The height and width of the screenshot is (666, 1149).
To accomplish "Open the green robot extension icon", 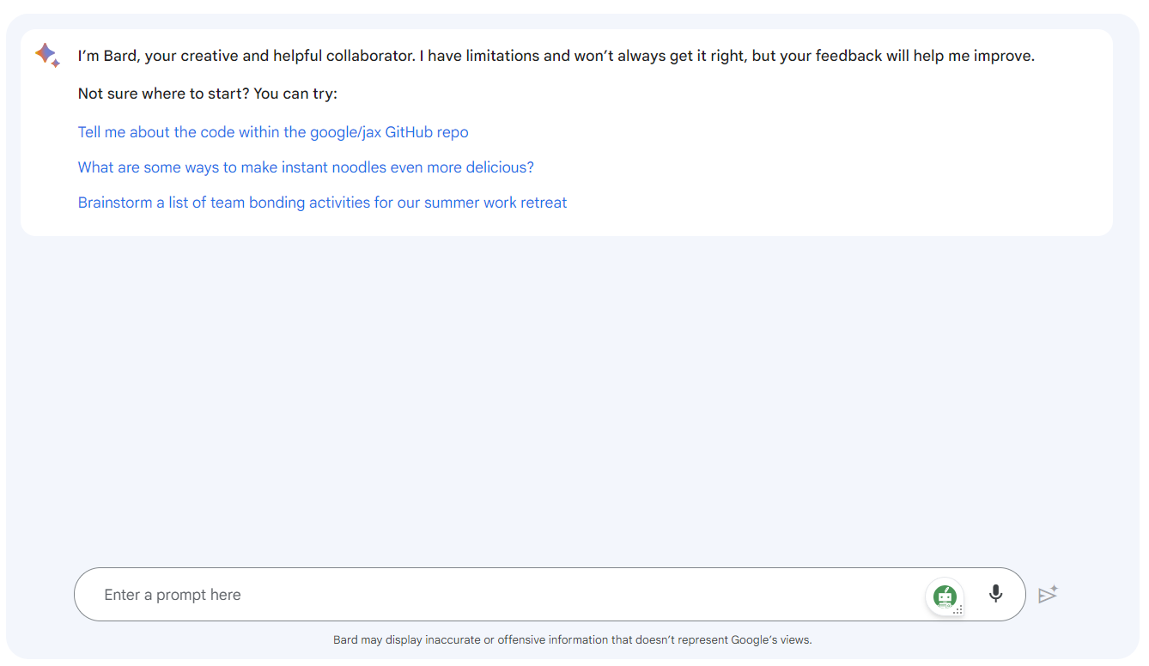I will click(945, 596).
